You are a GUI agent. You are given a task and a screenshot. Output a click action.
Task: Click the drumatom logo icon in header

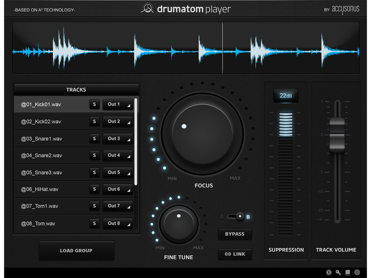147,9
